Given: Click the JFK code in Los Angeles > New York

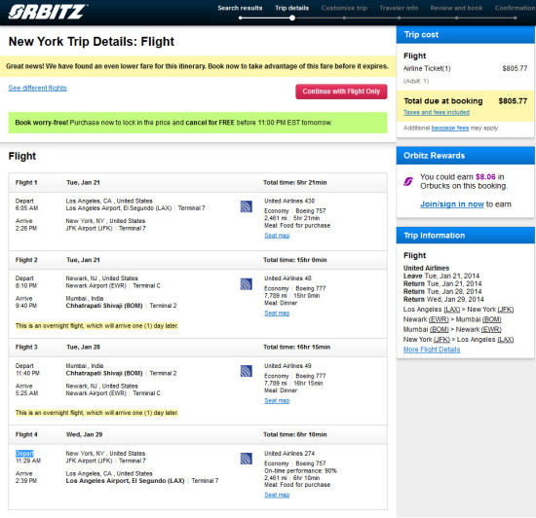Looking at the screenshot, I should pyautogui.click(x=505, y=310).
